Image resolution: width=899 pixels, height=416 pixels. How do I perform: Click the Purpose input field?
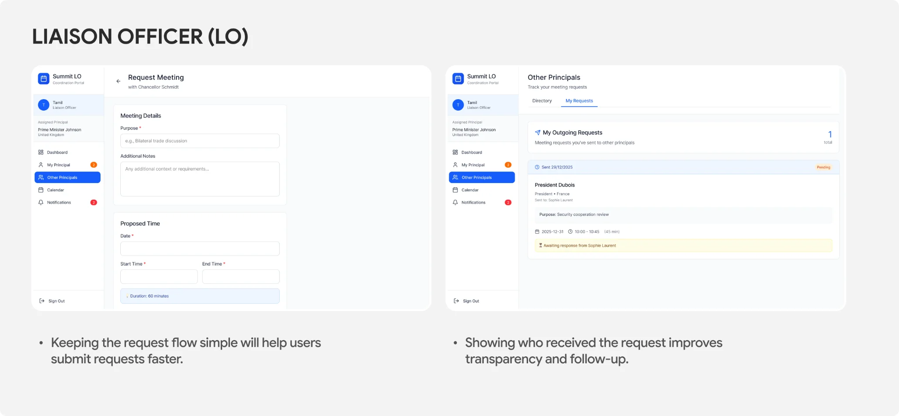(200, 141)
